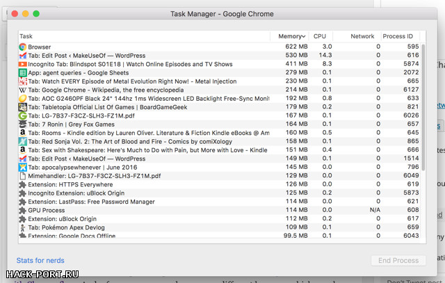Click the 622 MB memory value
445x283 pixels.
[297, 47]
